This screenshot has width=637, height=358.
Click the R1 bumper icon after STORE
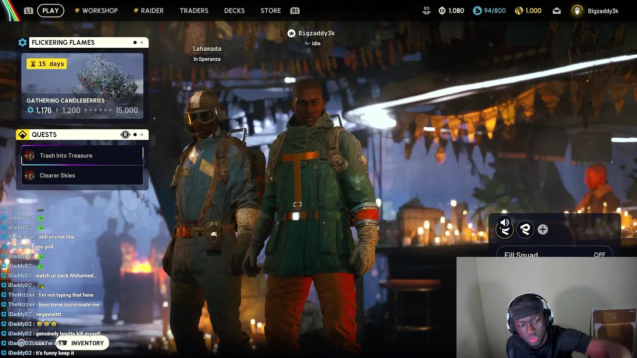pos(295,10)
